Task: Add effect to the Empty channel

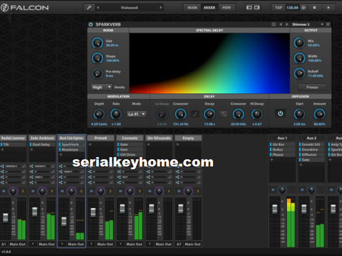Action: 177,144
